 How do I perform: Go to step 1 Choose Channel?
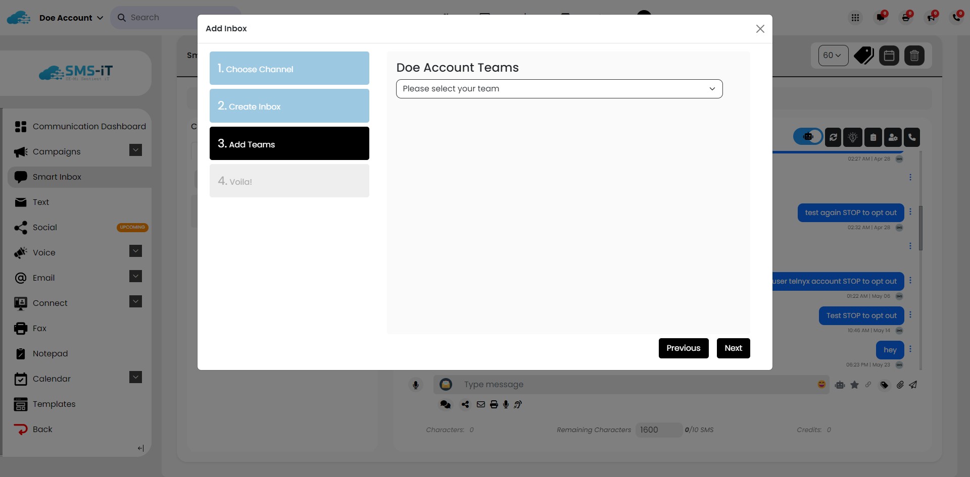point(289,68)
